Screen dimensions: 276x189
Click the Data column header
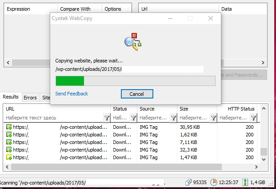[243, 9]
